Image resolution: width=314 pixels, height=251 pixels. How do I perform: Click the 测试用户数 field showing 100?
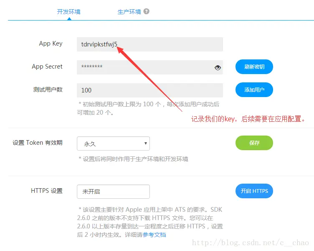150,90
